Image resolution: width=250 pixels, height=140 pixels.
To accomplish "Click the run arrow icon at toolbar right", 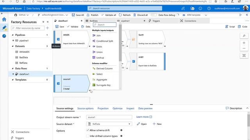I will 241,15.
